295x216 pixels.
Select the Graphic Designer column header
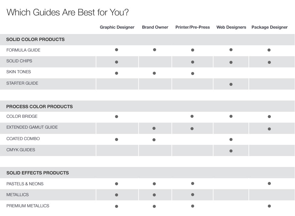click(117, 27)
